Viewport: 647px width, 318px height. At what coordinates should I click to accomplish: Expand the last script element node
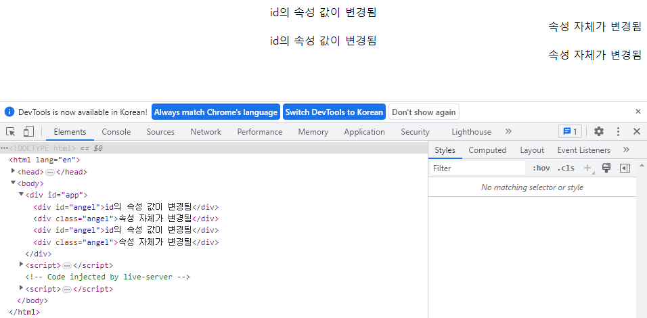[x=22, y=288]
